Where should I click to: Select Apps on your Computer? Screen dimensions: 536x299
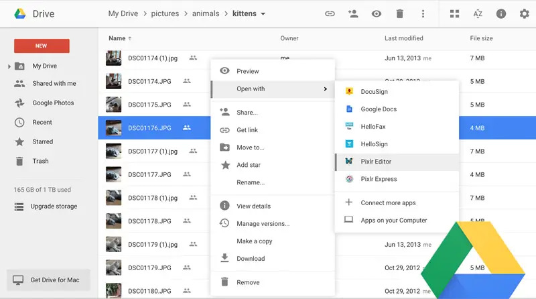(x=397, y=221)
